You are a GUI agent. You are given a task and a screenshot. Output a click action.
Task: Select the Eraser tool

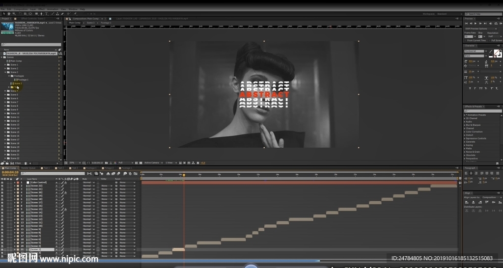tap(62, 14)
